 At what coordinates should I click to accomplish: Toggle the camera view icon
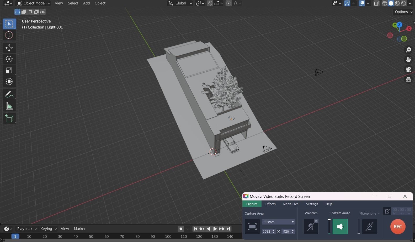point(408,70)
